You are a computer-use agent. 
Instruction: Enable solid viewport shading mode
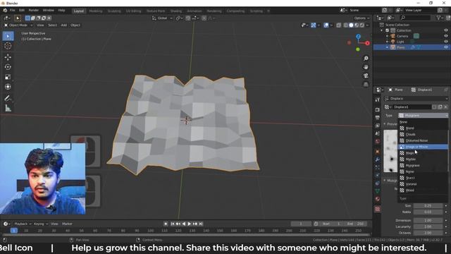[x=351, y=25]
